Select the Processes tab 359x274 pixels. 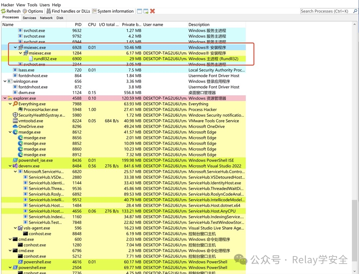pyautogui.click(x=10, y=17)
